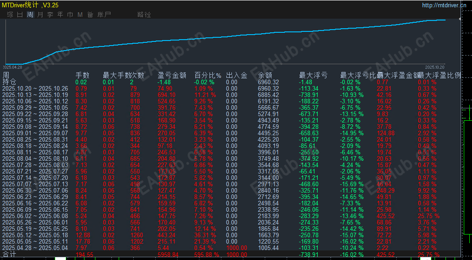The image size is (472, 260).
Task: Click the small arrow at chart's right edge
Action: [x=459, y=19]
